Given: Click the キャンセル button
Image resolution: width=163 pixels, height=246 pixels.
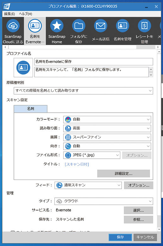Looking at the screenshot, I should pyautogui.click(x=145, y=237).
